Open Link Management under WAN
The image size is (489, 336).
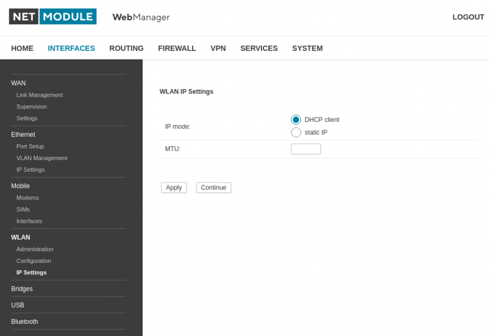click(x=40, y=95)
